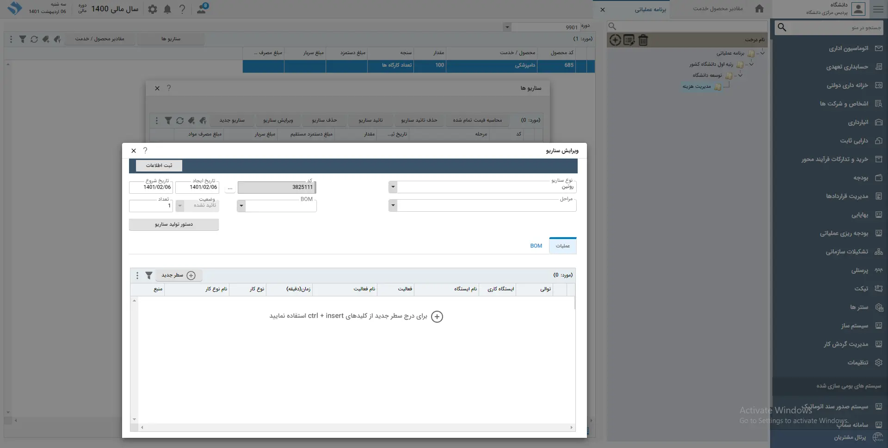Image resolution: width=888 pixels, height=448 pixels.
Task: Click the ثبت اطلاعات button
Action: coord(159,166)
